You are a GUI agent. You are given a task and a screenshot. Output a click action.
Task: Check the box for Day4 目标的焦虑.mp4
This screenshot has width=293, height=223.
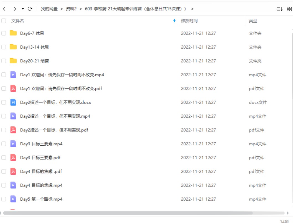(4, 185)
